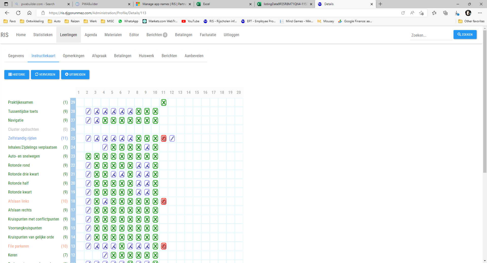This screenshot has height=263, width=487.
Task: Open Berichten in the top navigation
Action: (x=157, y=35)
